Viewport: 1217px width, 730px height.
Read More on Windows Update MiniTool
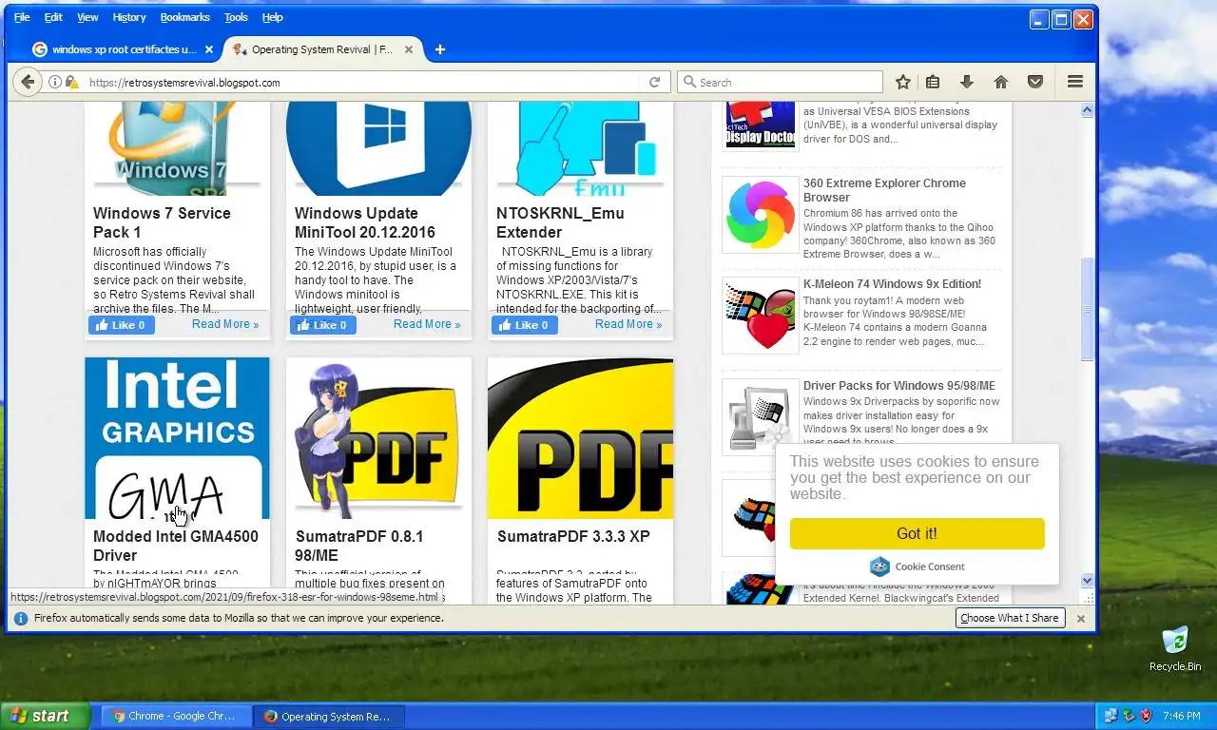(x=427, y=324)
